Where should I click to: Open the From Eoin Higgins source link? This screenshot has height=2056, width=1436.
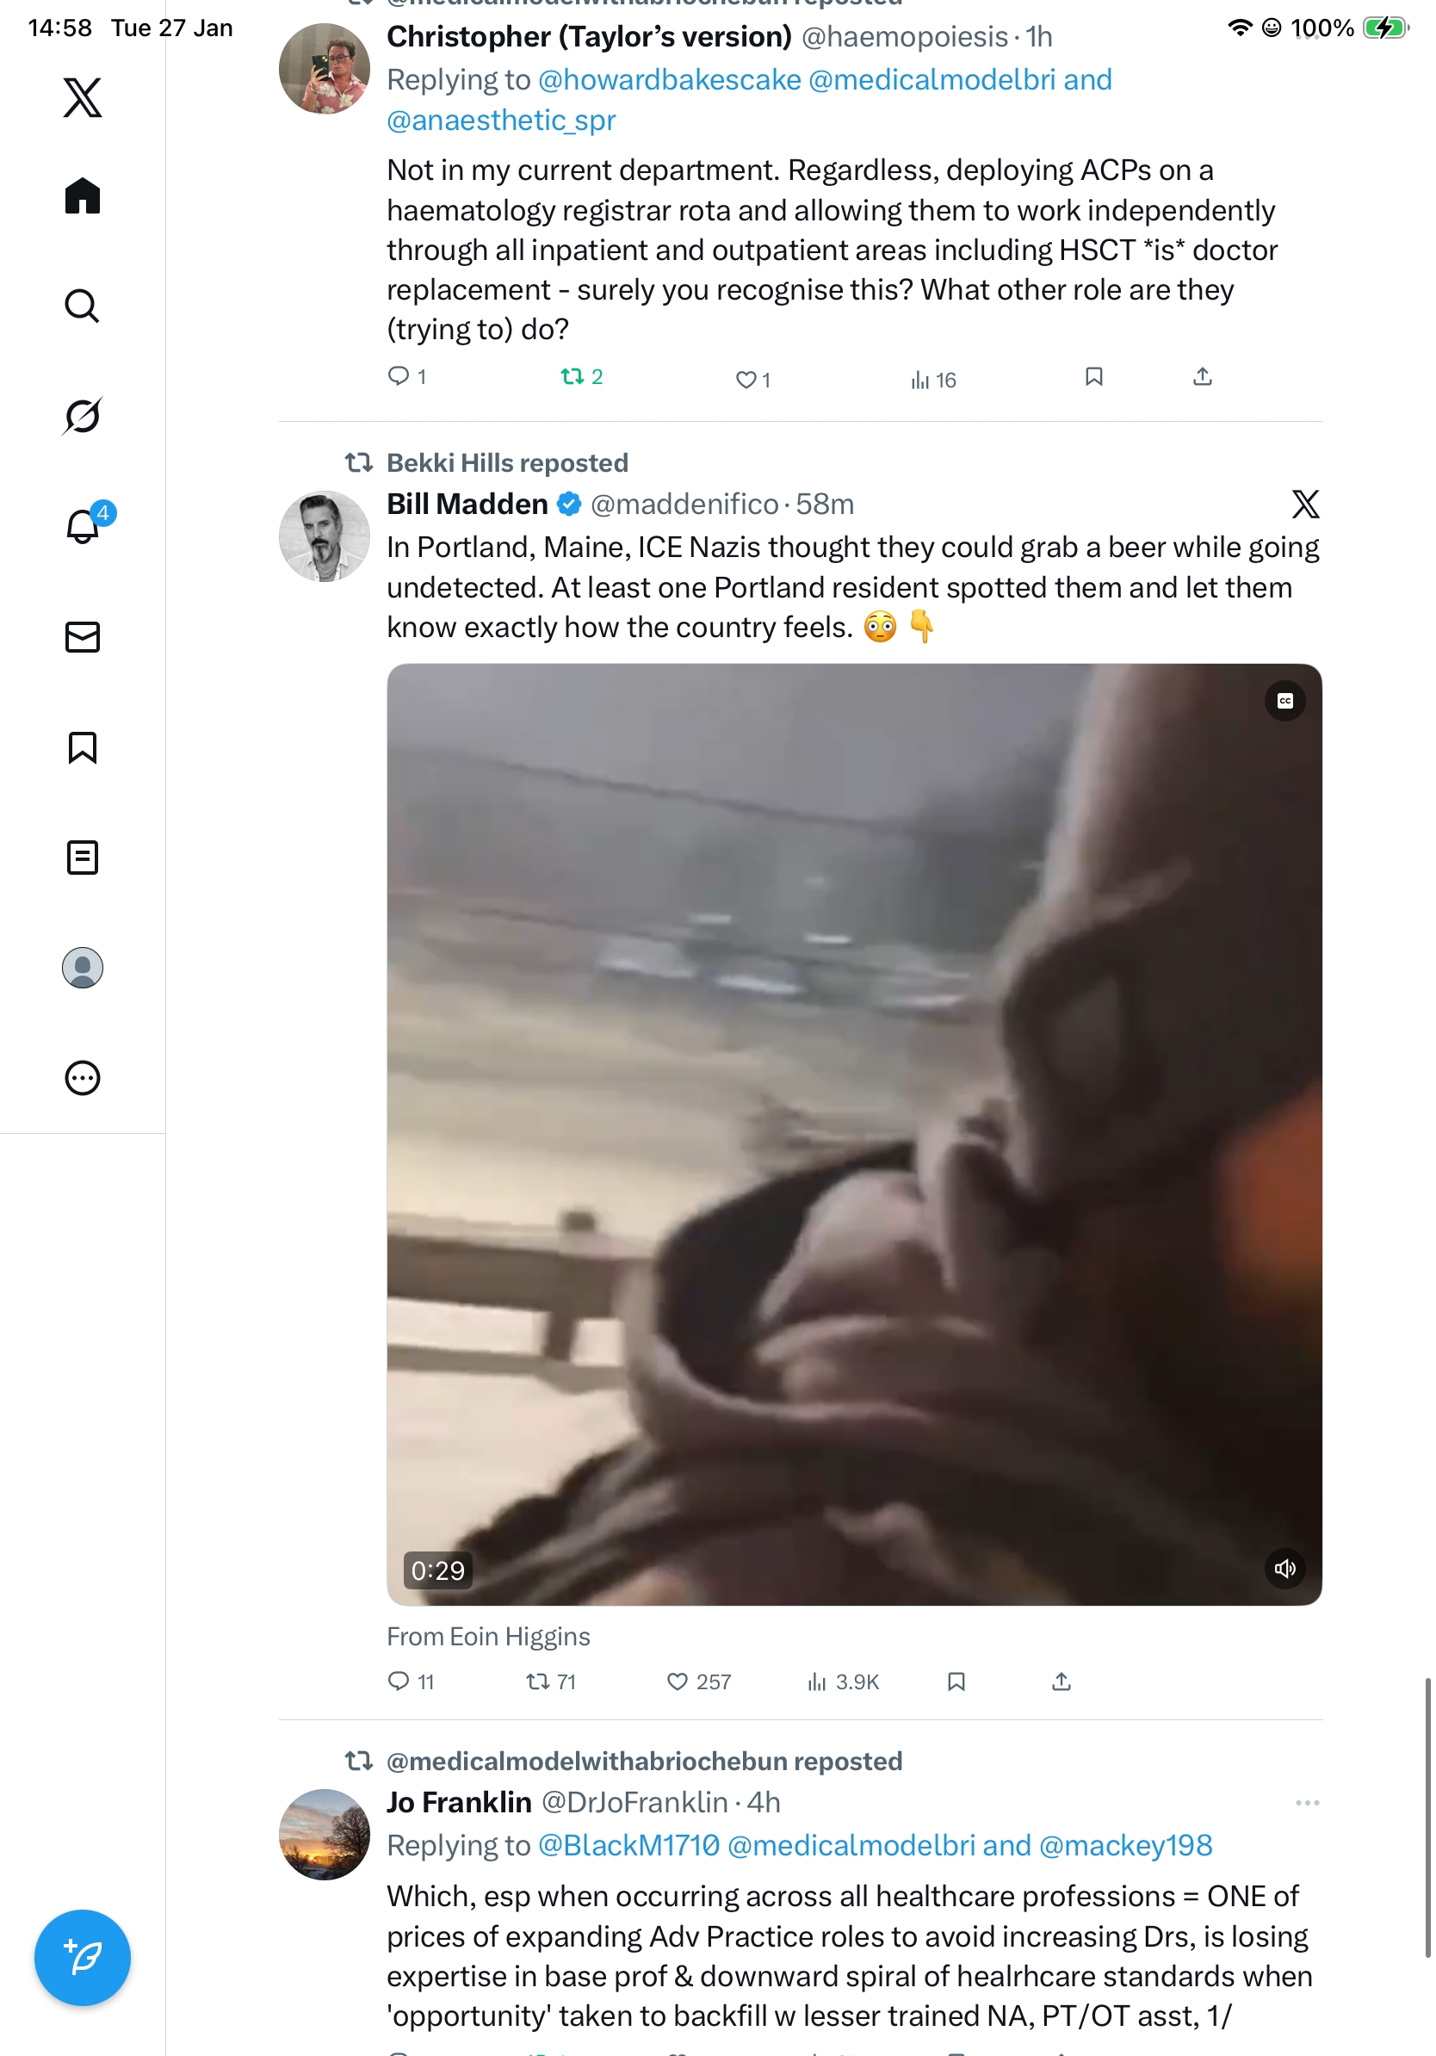click(x=488, y=1636)
